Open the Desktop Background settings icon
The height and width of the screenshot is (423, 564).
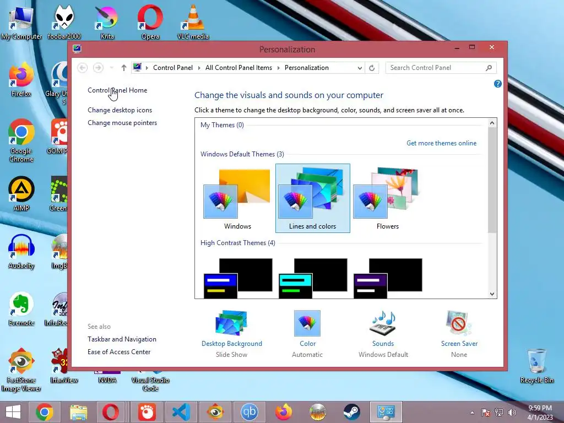click(x=231, y=323)
